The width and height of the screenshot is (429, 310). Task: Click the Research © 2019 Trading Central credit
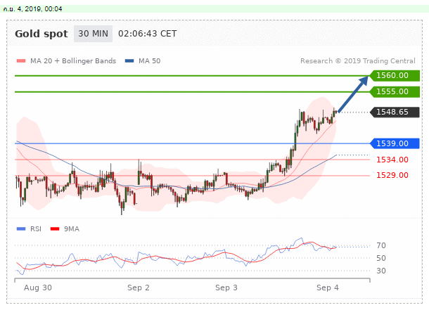[x=357, y=61]
